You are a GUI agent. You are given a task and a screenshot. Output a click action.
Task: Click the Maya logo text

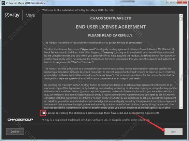pos(30,15)
